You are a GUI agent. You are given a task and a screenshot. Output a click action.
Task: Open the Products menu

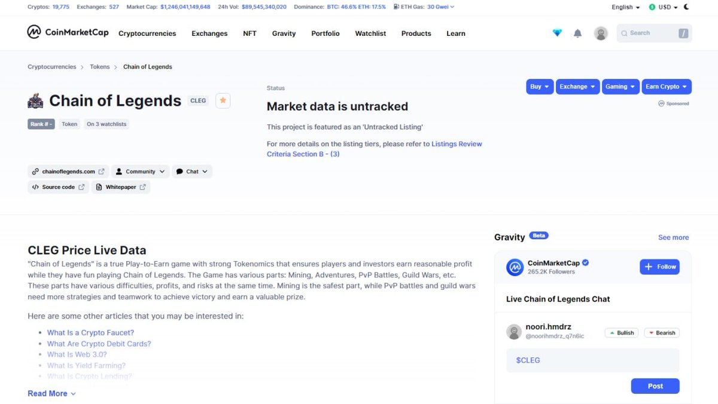click(416, 33)
